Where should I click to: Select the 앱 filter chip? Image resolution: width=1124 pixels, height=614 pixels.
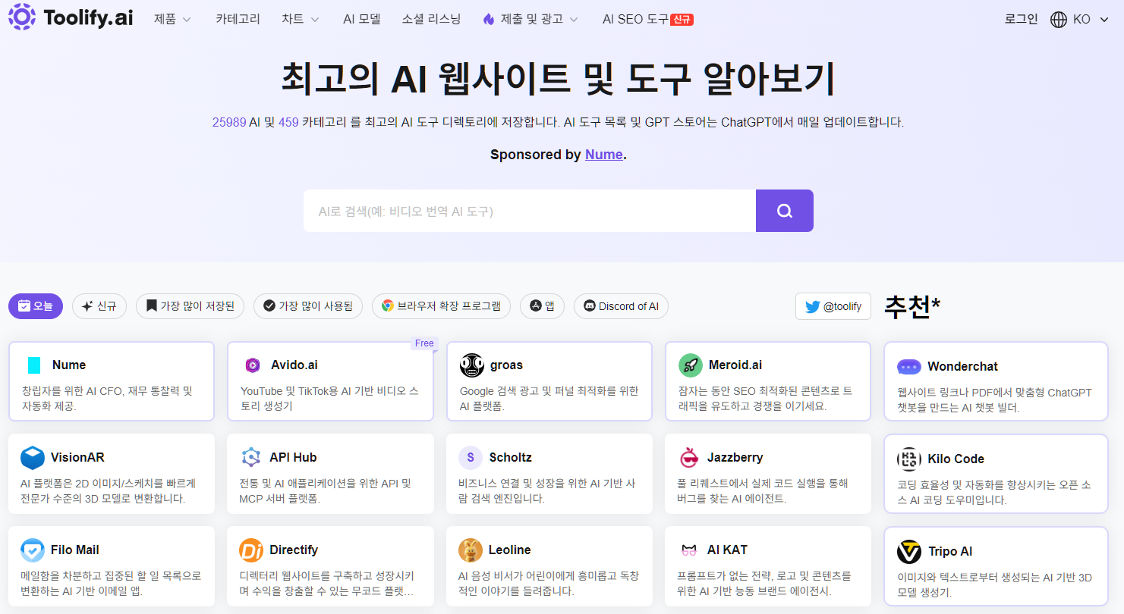(542, 306)
